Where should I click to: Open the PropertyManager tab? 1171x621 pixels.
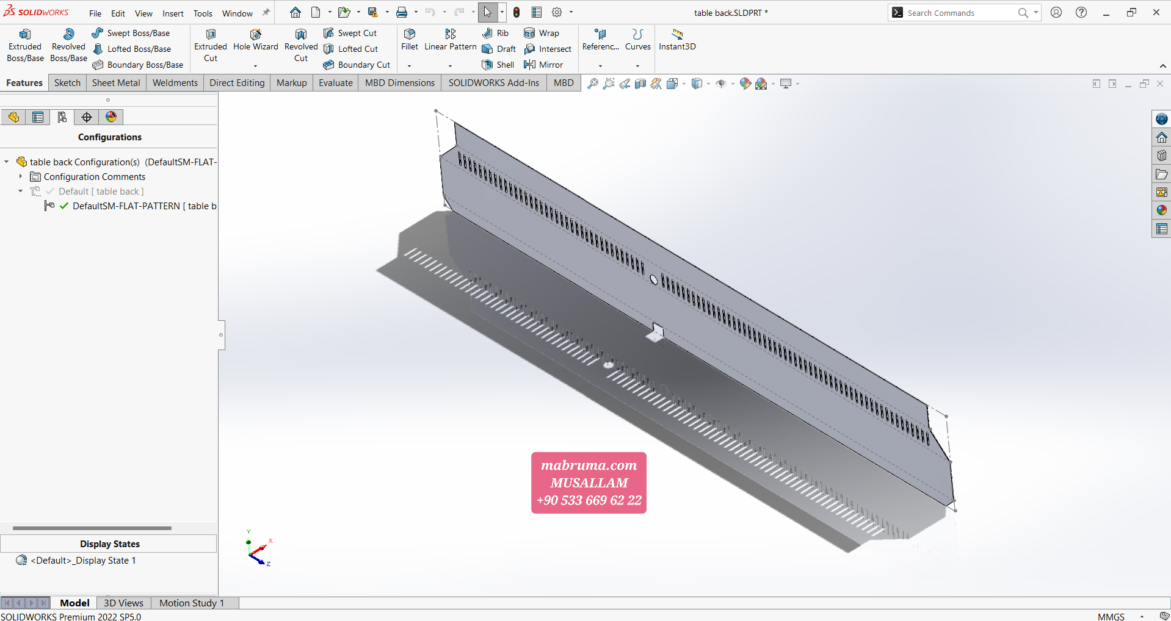[38, 117]
